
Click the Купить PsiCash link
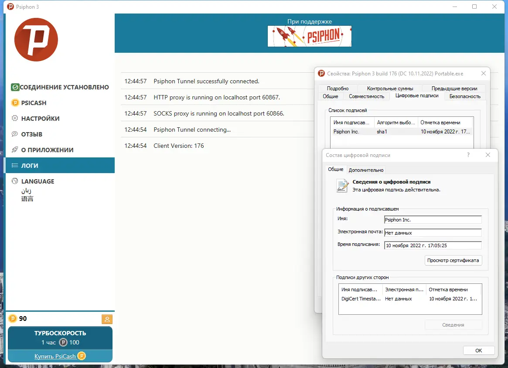click(55, 356)
